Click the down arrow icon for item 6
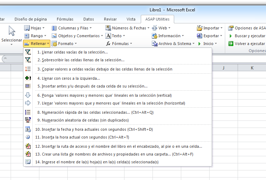266x180 pixels. (28, 95)
